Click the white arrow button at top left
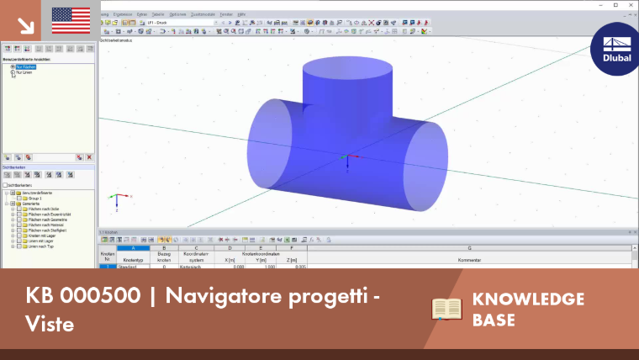The width and height of the screenshot is (639, 360). [x=25, y=25]
